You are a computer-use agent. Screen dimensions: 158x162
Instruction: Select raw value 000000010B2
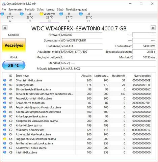141,125
